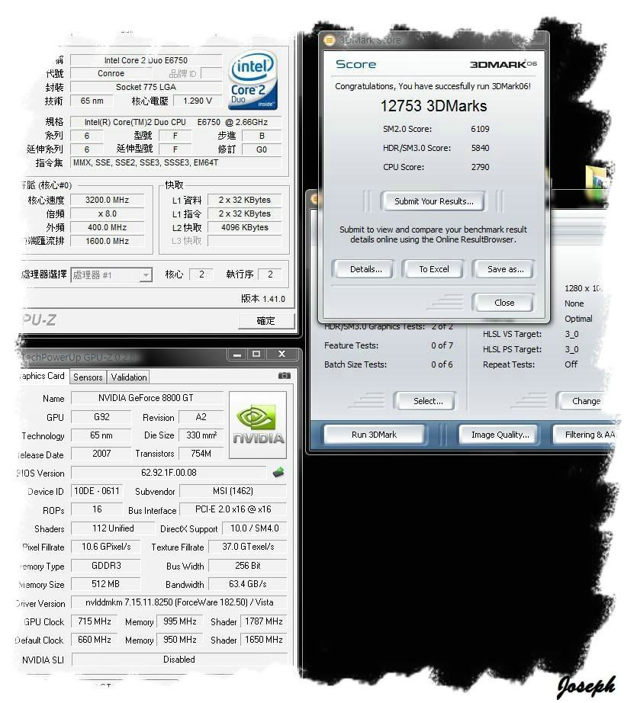Switch to the Sensors tab in GPU-Z
Image resolution: width=624 pixels, height=703 pixels.
tap(87, 377)
